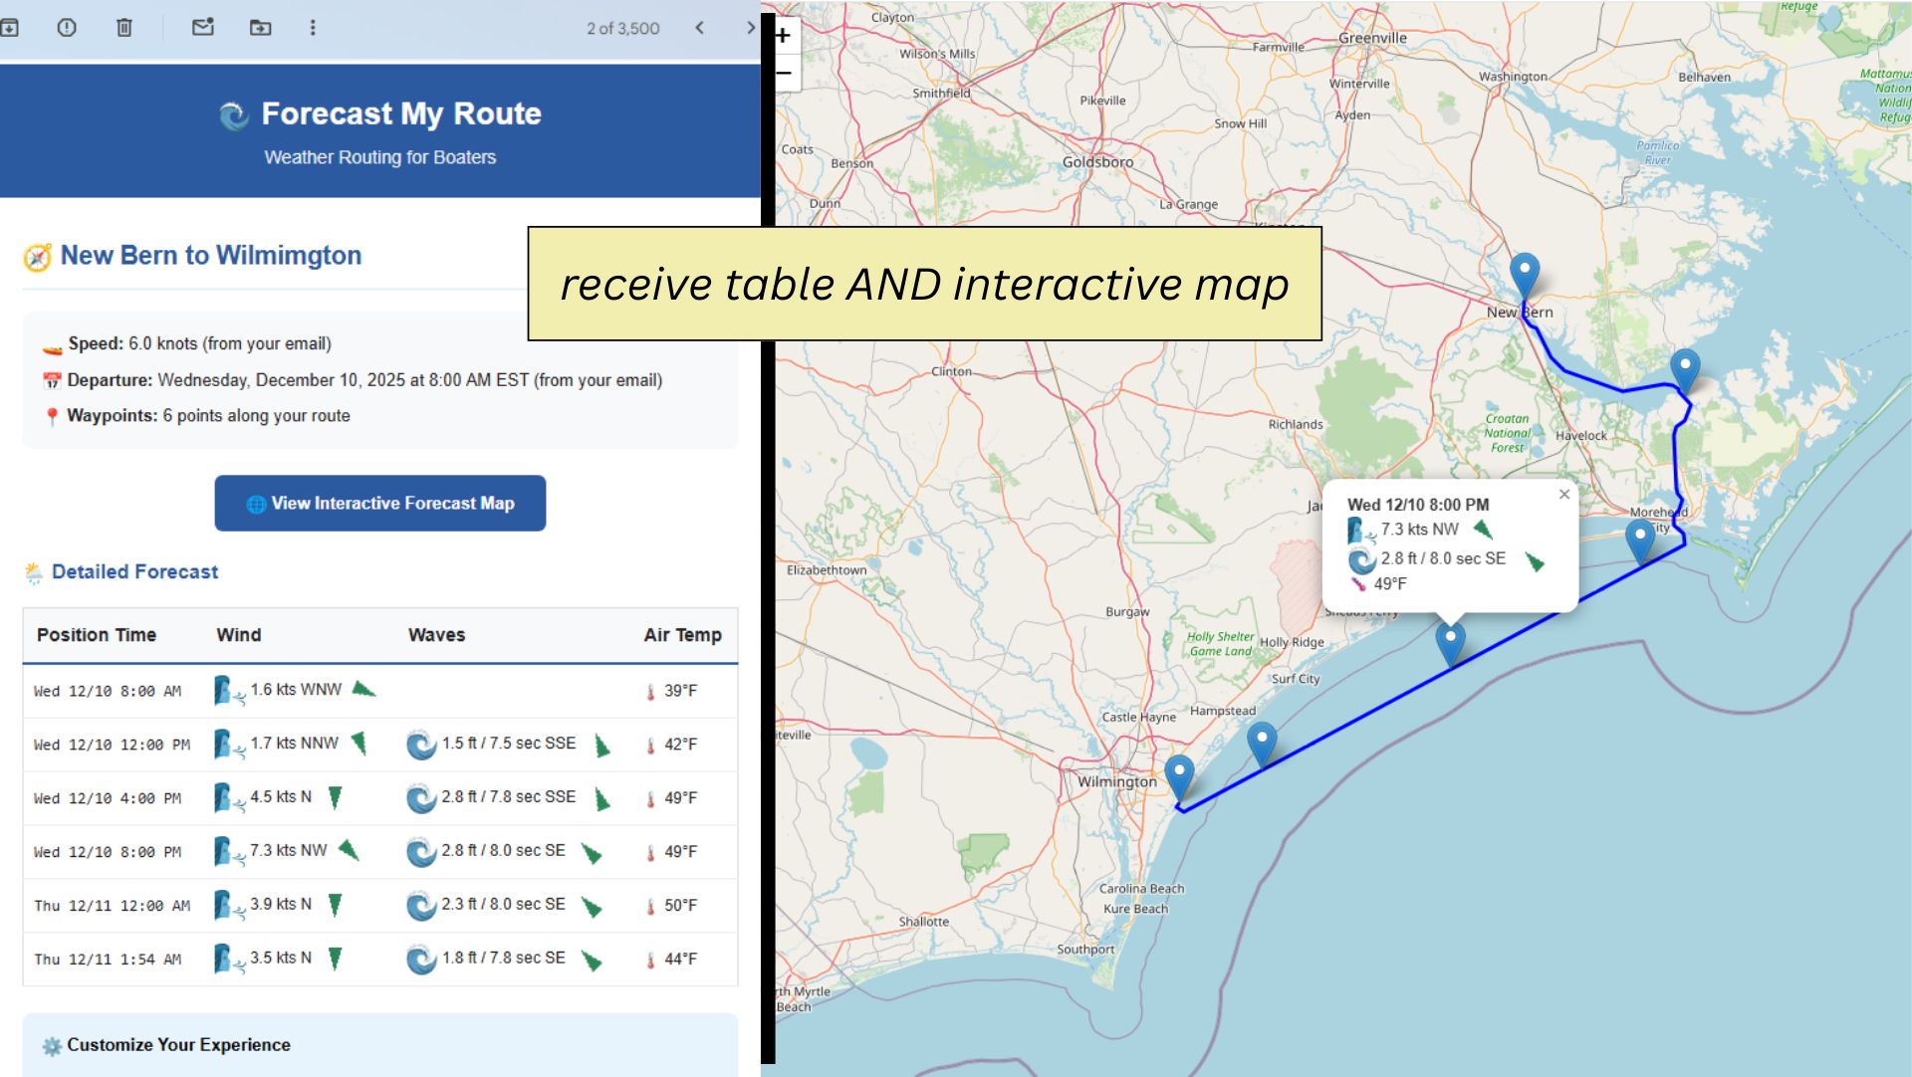The image size is (1912, 1077).
Task: Open the three-dot more options menu
Action: (313, 28)
